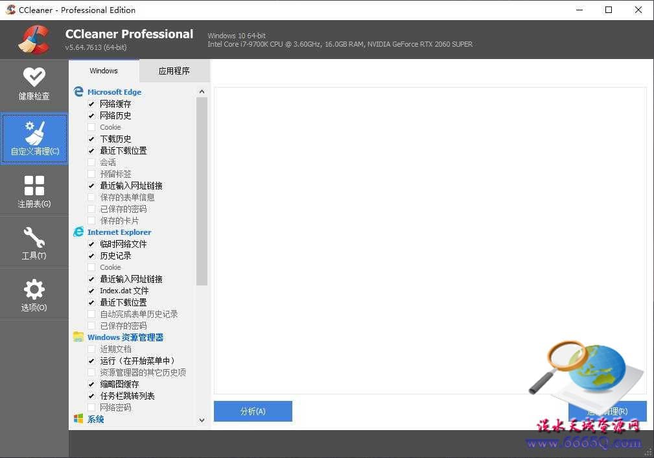Toggle 最近输入网址链接 under Microsoft Edge

(91, 186)
